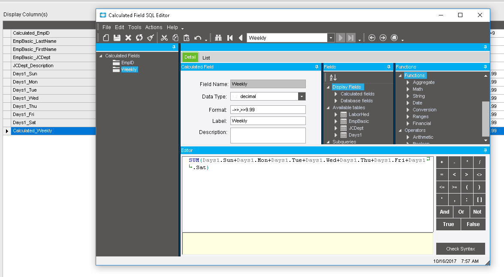Insert the plus operator
The image size is (504, 277).
[x=442, y=162]
